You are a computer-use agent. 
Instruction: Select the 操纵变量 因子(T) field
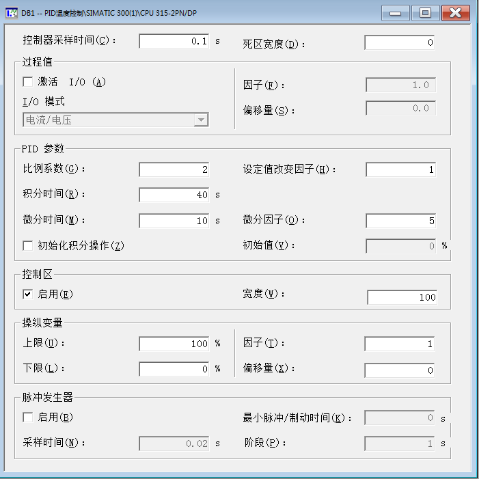400,344
